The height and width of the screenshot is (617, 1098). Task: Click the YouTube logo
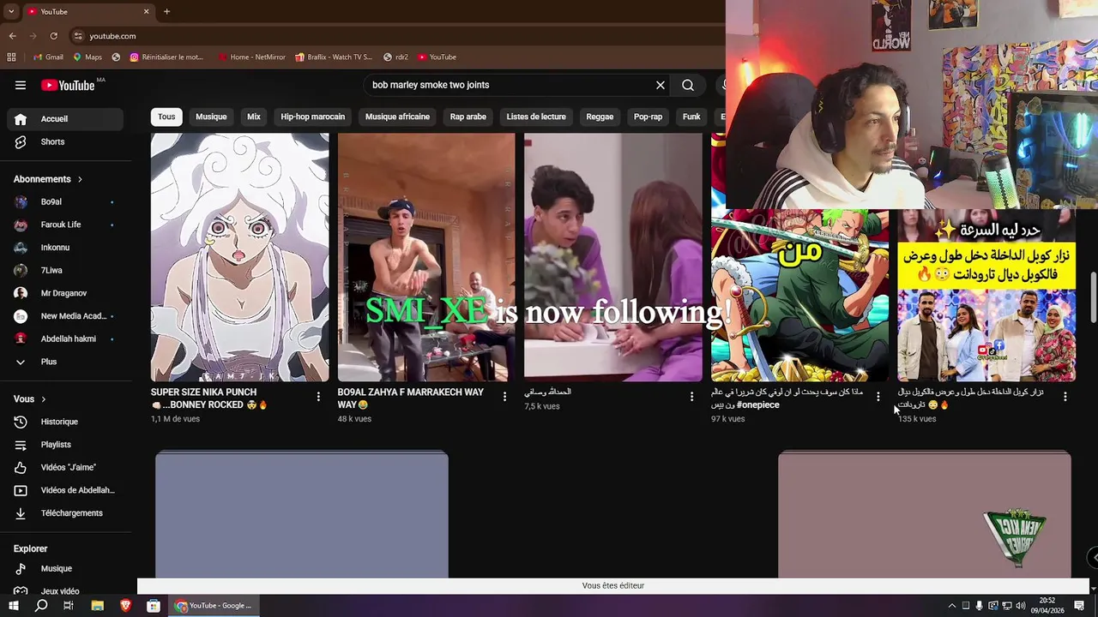coord(68,85)
